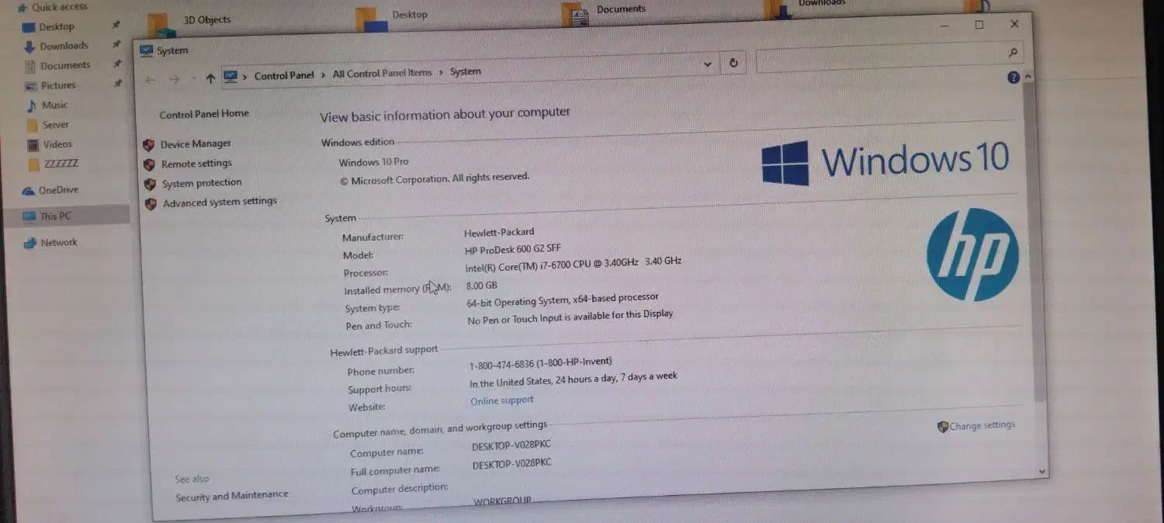The height and width of the screenshot is (523, 1164).
Task: Click System protection in the sidebar
Action: (201, 183)
